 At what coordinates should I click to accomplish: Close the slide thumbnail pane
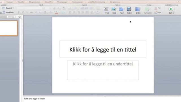click(x=20, y=17)
